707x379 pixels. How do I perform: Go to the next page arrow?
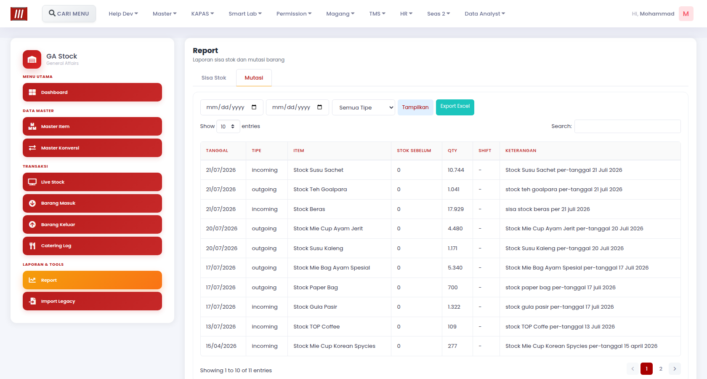(x=675, y=369)
